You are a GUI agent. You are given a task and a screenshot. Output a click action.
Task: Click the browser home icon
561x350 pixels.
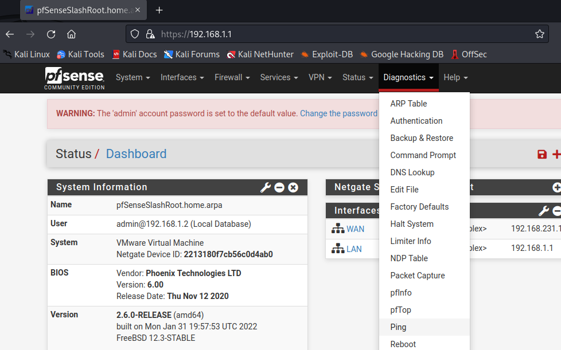(71, 34)
